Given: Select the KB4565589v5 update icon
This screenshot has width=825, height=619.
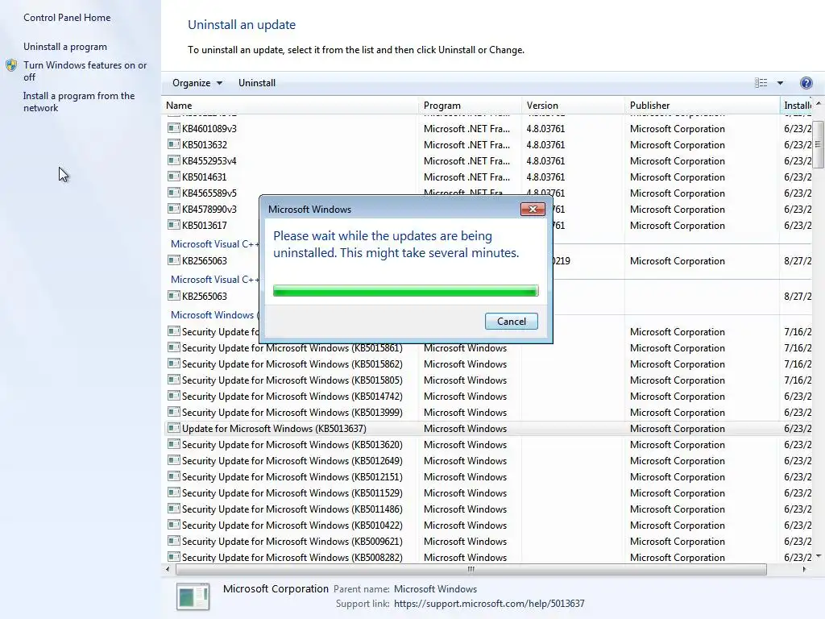Looking at the screenshot, I should click(x=174, y=193).
